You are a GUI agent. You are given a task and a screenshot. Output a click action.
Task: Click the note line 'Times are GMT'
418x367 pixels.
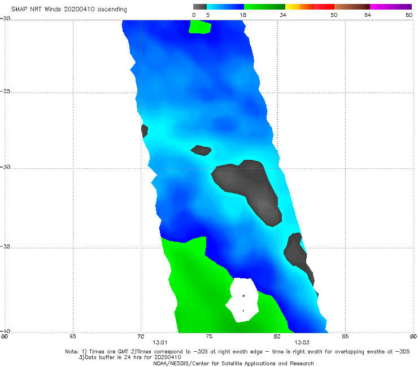(x=237, y=352)
